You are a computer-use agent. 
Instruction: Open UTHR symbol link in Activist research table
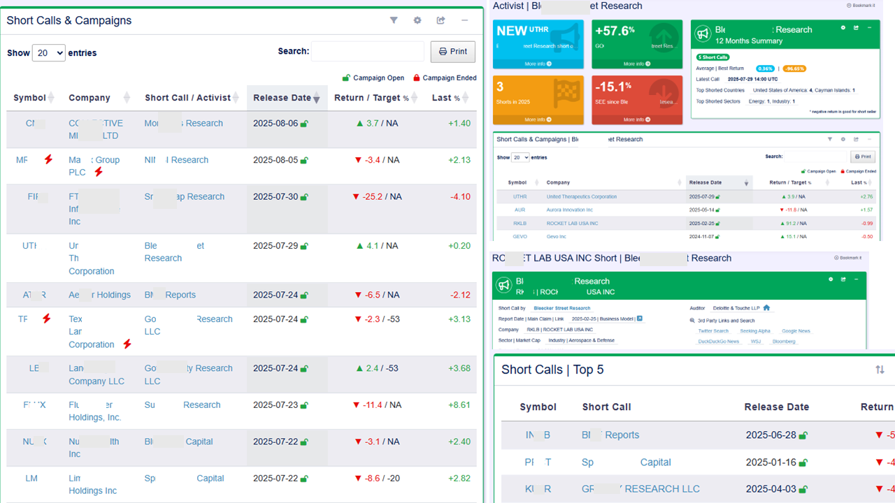(x=520, y=197)
